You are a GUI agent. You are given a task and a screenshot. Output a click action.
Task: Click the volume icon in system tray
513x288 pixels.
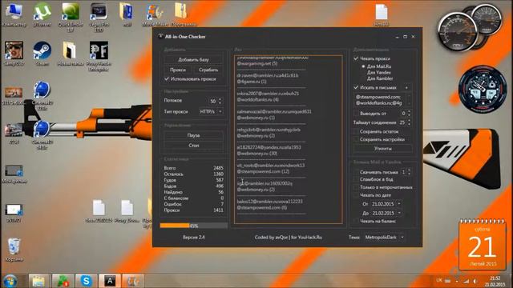click(x=475, y=281)
